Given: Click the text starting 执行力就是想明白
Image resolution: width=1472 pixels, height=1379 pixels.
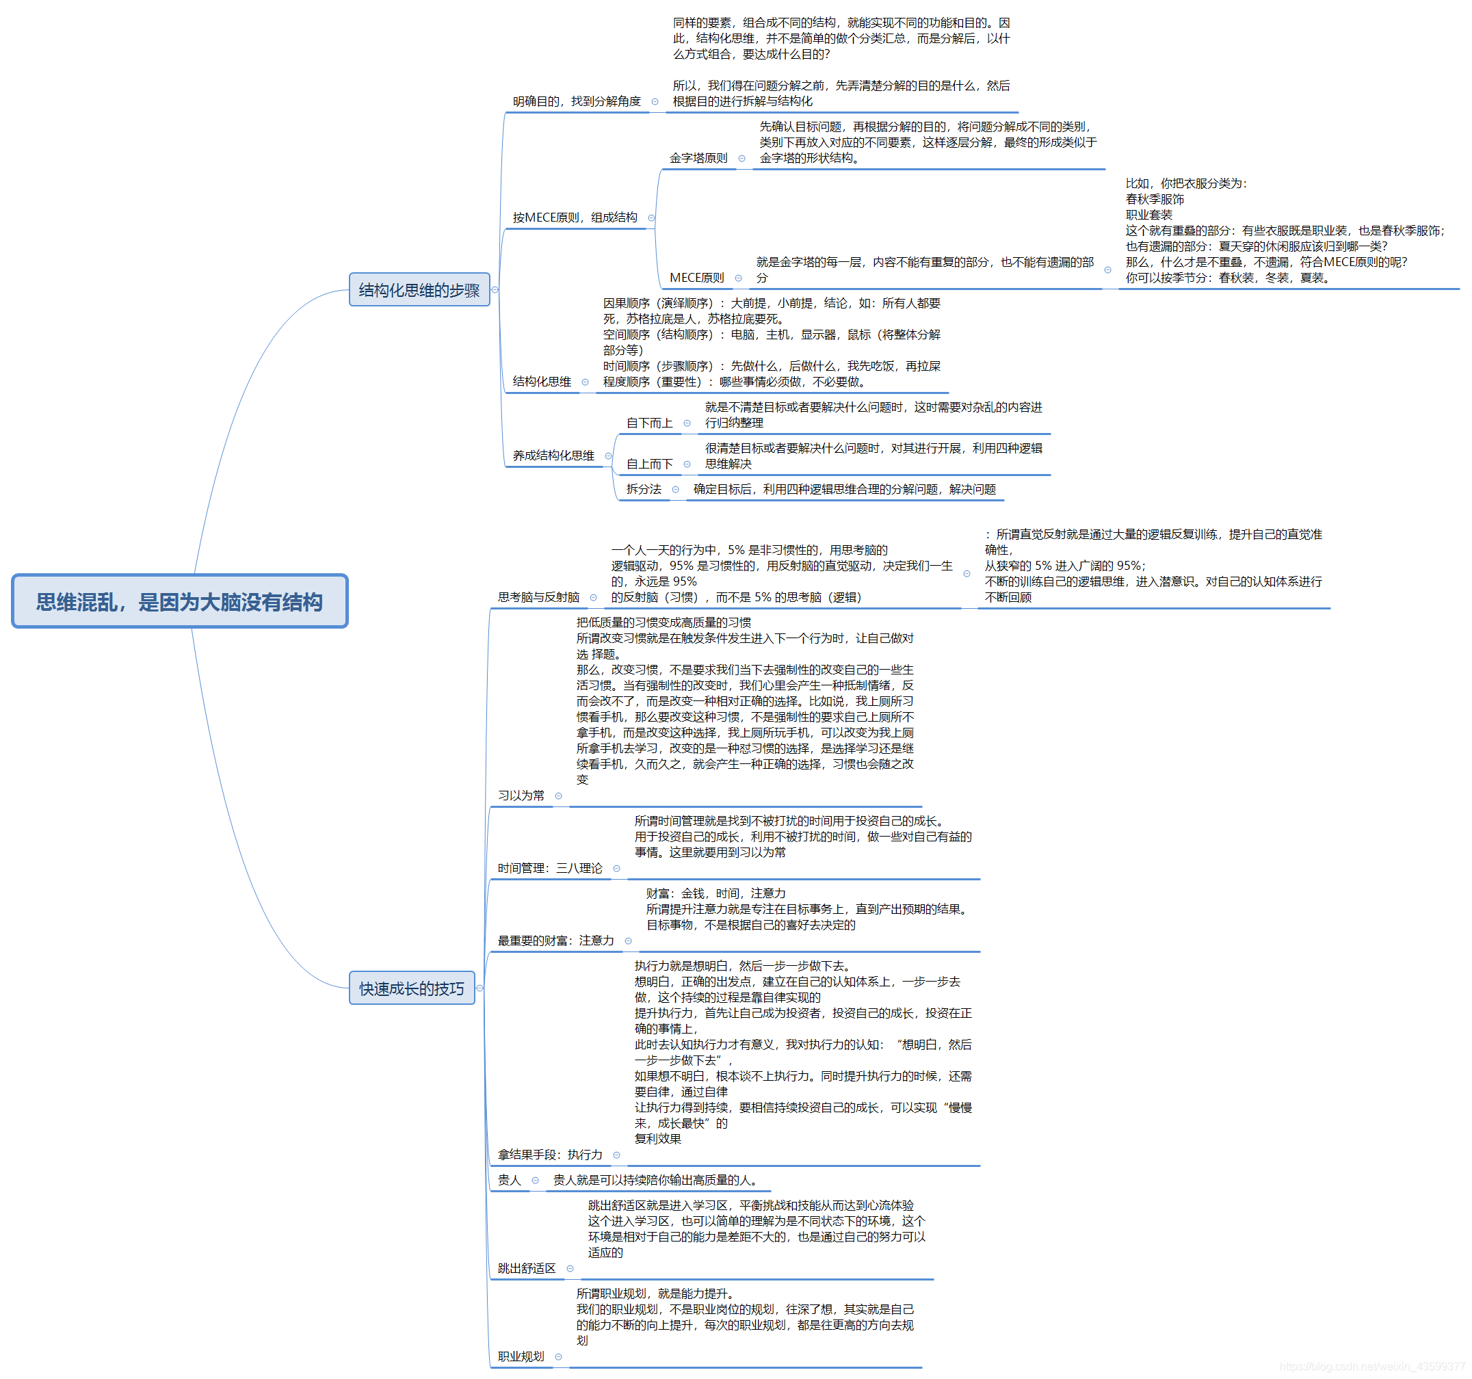Looking at the screenshot, I should point(802,1053).
